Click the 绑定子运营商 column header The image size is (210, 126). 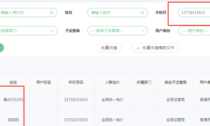[x=175, y=82]
